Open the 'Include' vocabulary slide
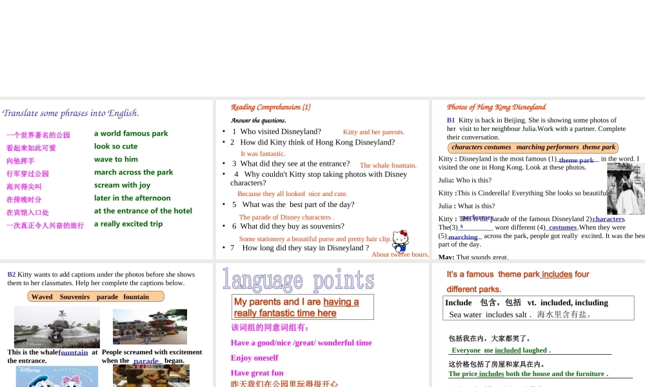This screenshot has width=645, height=387. click(x=539, y=325)
